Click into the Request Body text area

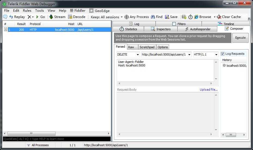tap(165, 112)
